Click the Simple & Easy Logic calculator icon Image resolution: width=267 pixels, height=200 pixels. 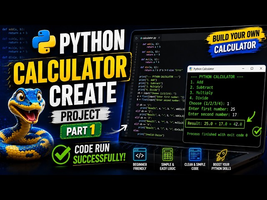(x=168, y=155)
